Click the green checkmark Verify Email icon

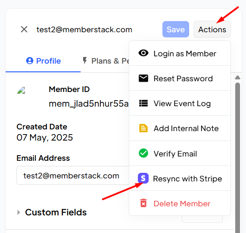143,153
